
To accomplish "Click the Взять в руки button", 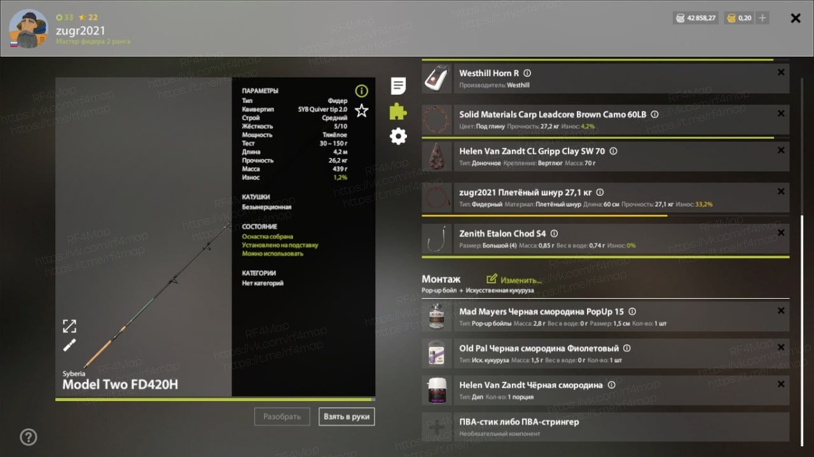I will (347, 417).
